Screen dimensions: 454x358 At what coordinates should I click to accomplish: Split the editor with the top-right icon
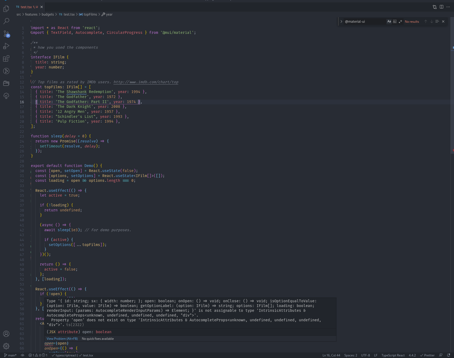click(441, 7)
